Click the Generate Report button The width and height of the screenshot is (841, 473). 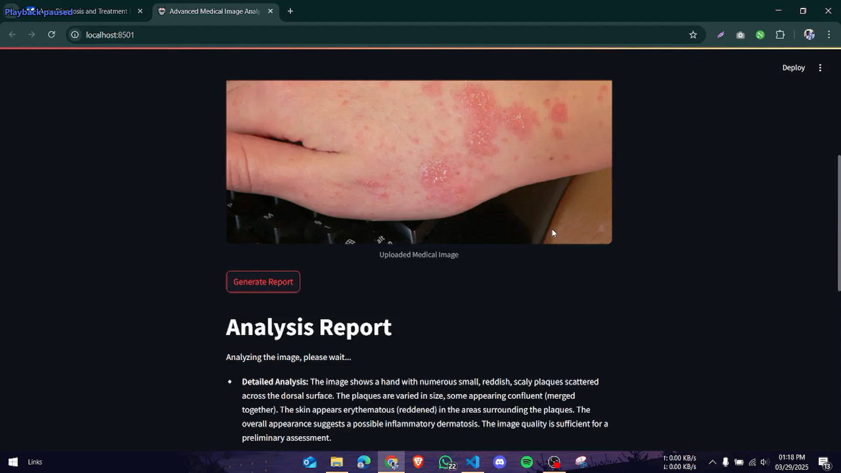263,282
